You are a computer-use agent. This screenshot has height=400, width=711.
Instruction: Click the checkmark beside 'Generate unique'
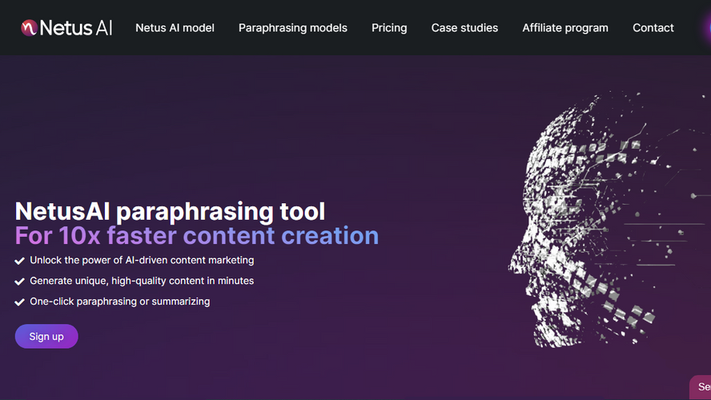point(19,282)
